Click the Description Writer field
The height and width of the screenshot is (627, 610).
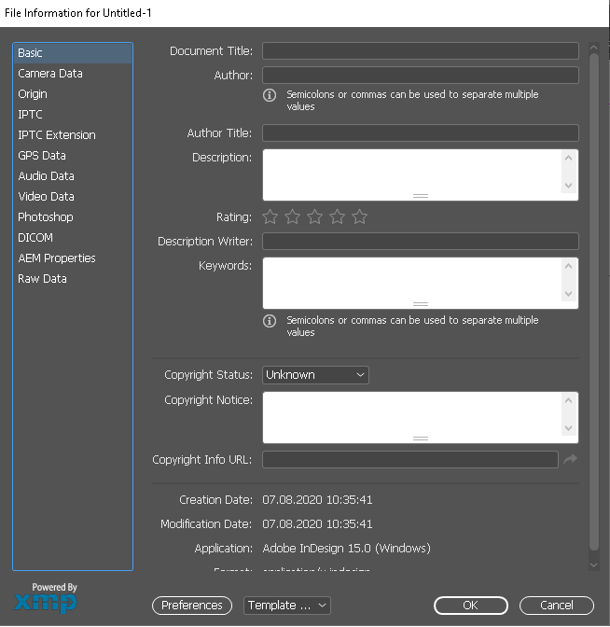tap(421, 241)
